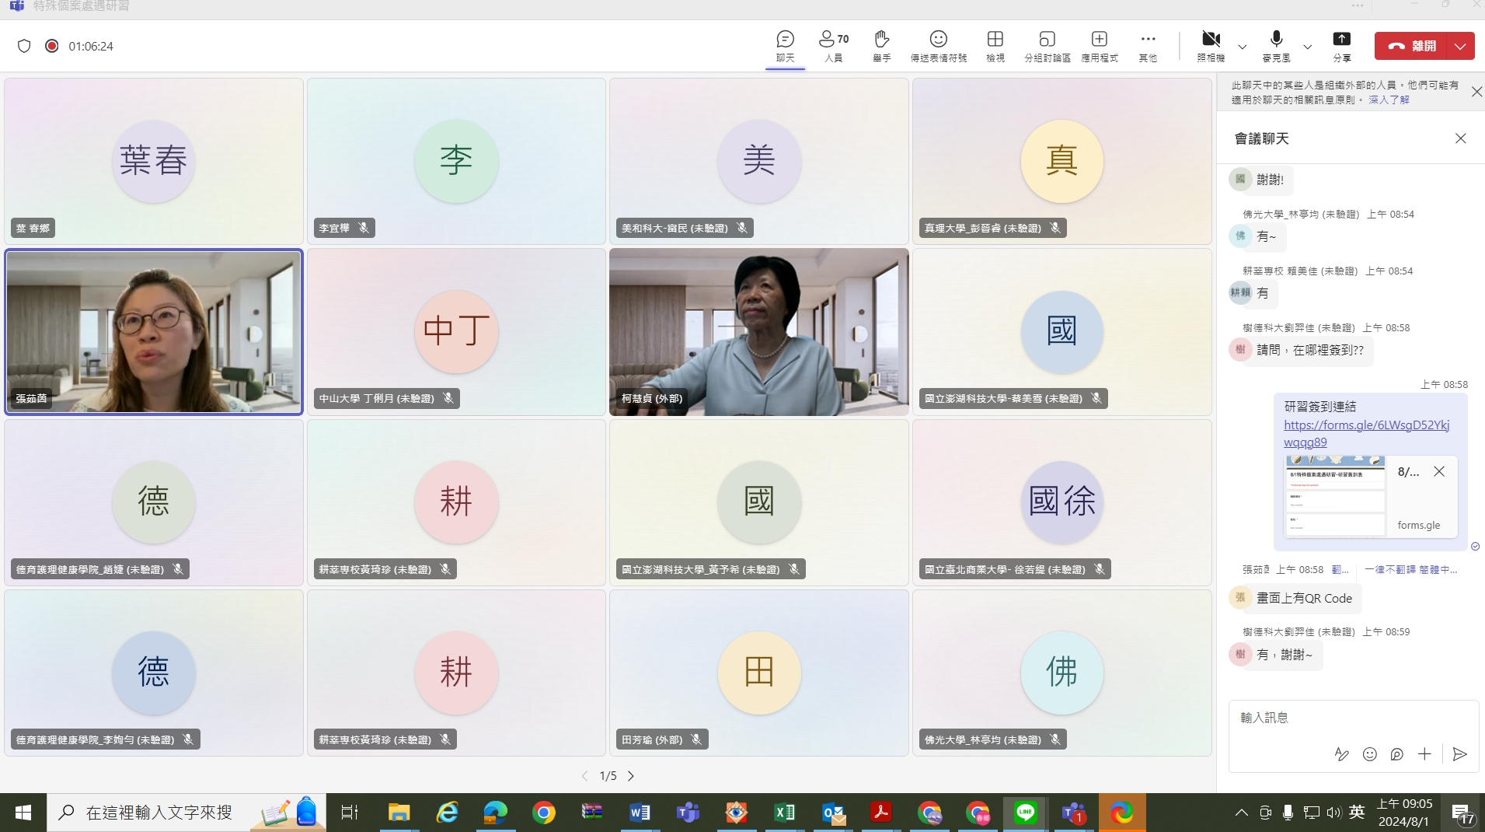Go to previous participant page arrow
This screenshot has height=832, width=1485.
click(585, 776)
